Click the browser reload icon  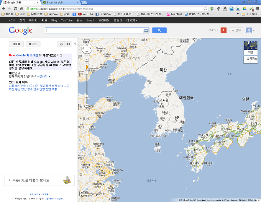[x=15, y=9]
